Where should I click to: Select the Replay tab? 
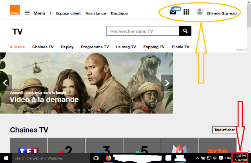(x=67, y=47)
